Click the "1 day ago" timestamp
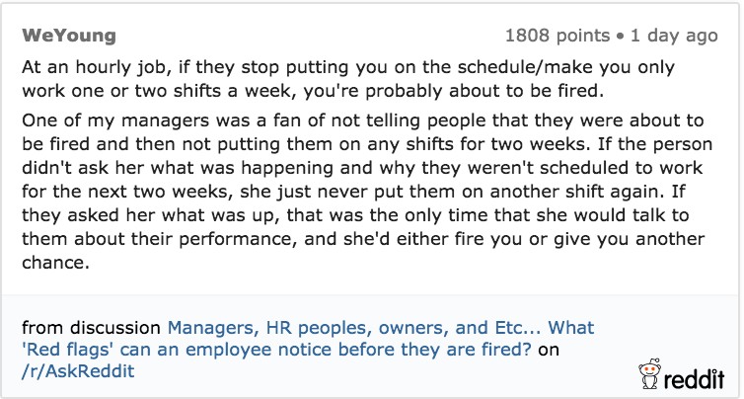744x399 pixels. pos(673,37)
